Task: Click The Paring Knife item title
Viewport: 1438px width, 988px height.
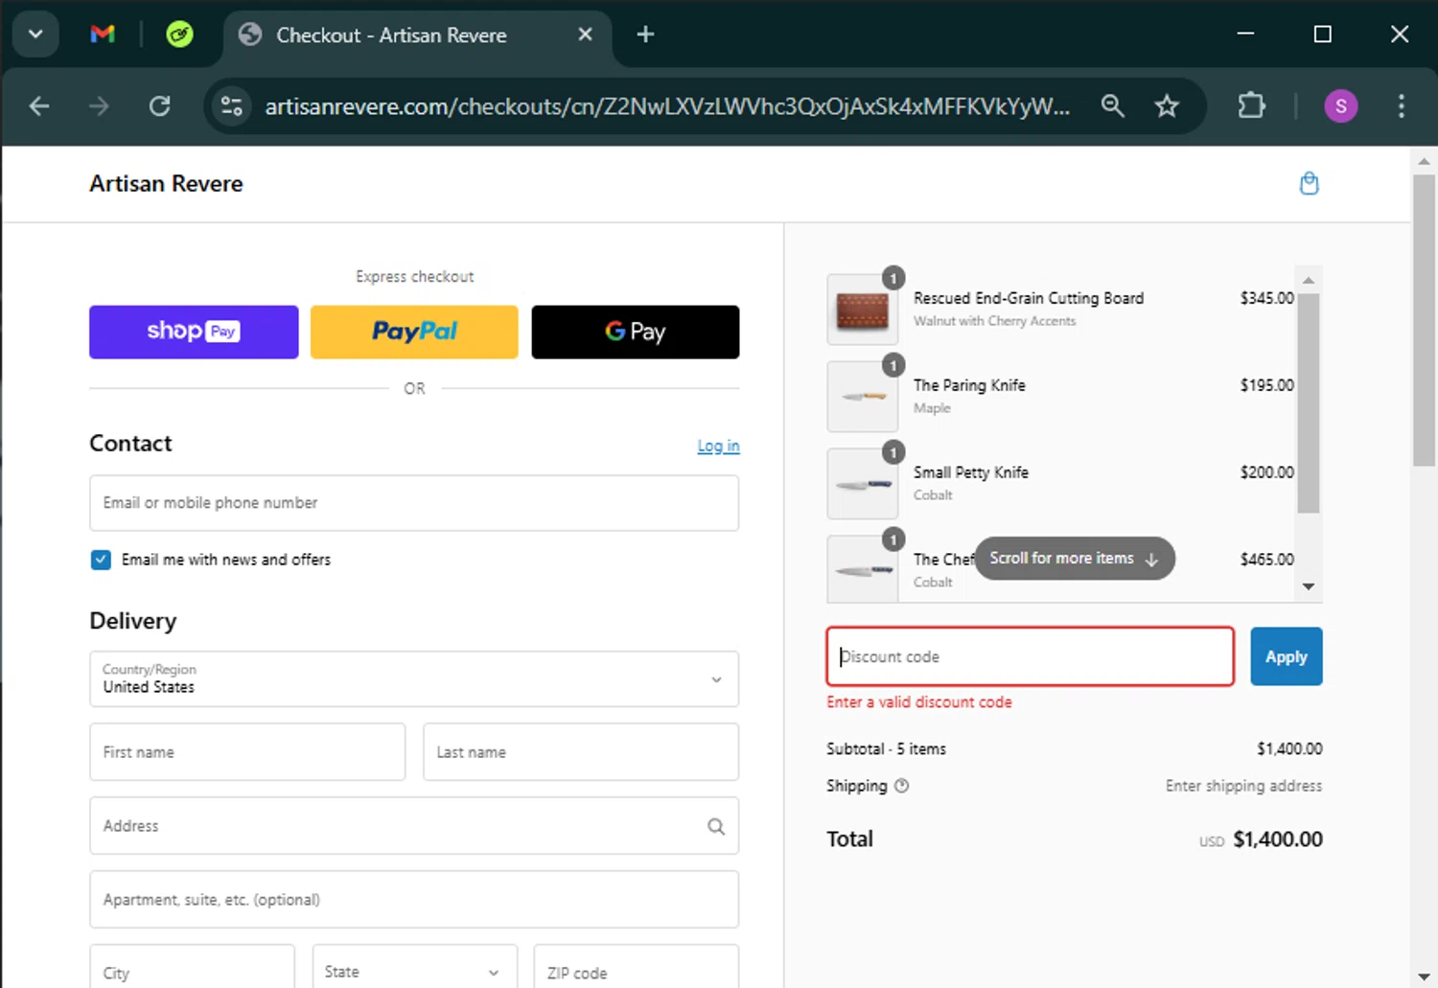Action: coord(969,385)
